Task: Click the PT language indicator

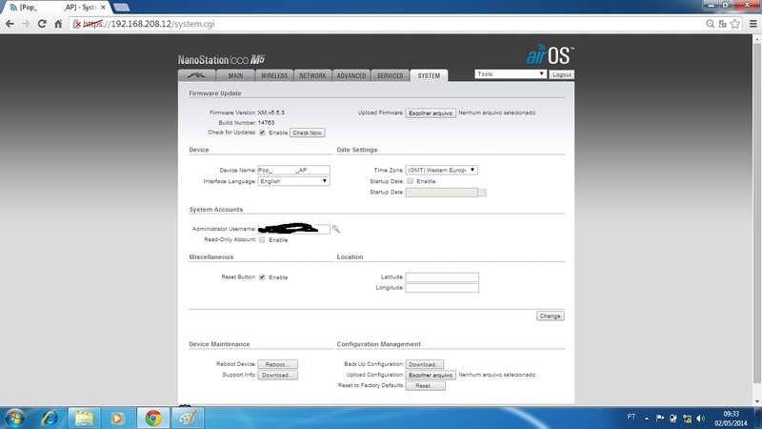Action: coord(632,417)
